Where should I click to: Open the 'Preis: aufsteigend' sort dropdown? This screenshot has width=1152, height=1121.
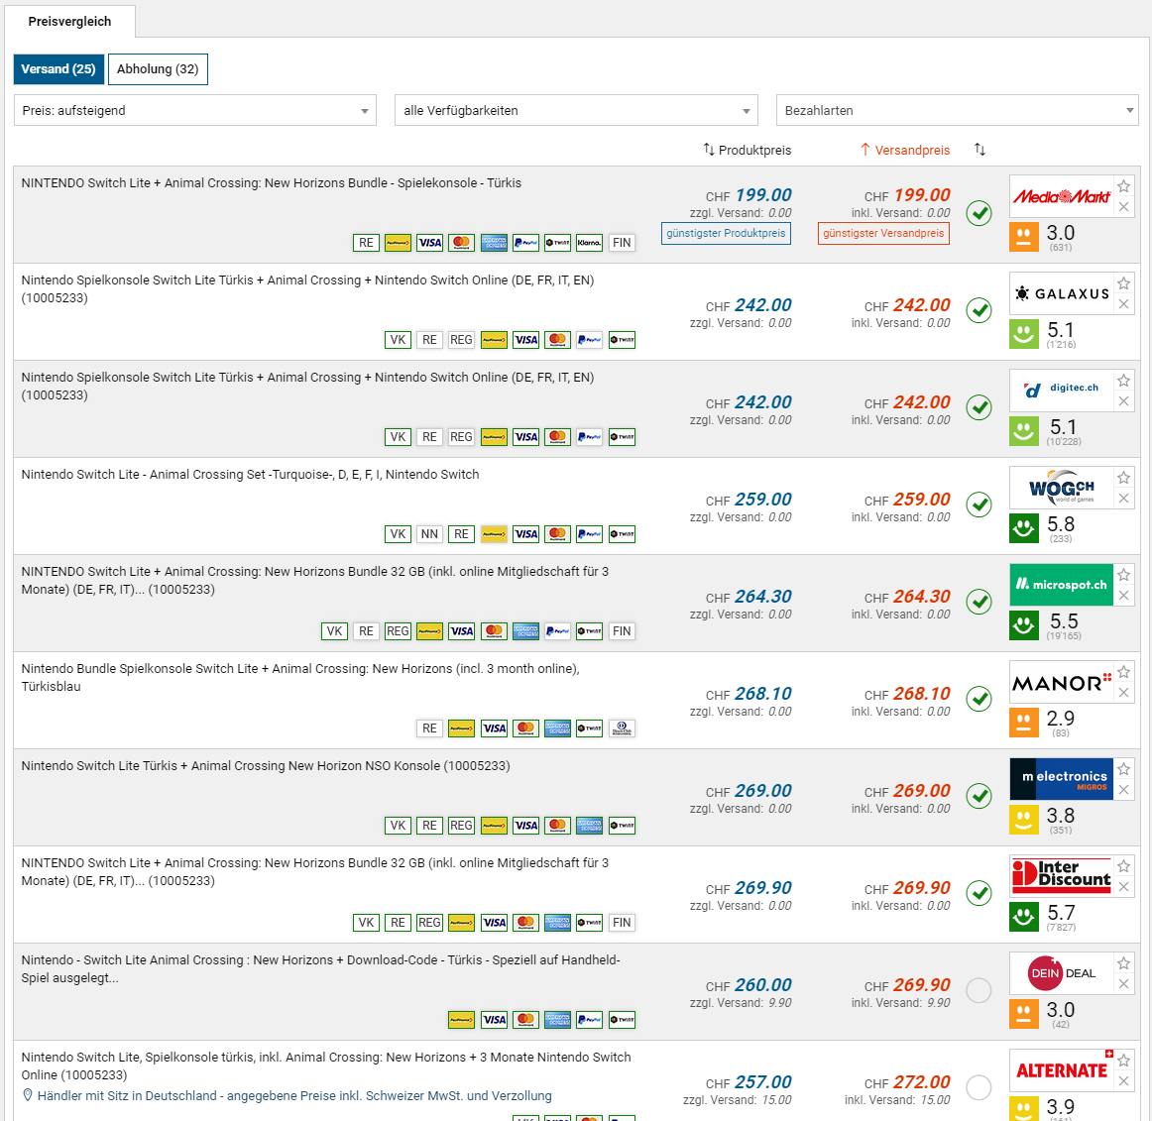coord(195,110)
